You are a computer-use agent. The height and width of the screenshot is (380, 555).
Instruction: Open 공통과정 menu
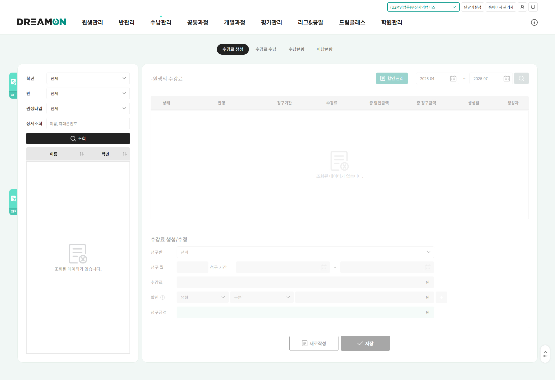tap(198, 22)
